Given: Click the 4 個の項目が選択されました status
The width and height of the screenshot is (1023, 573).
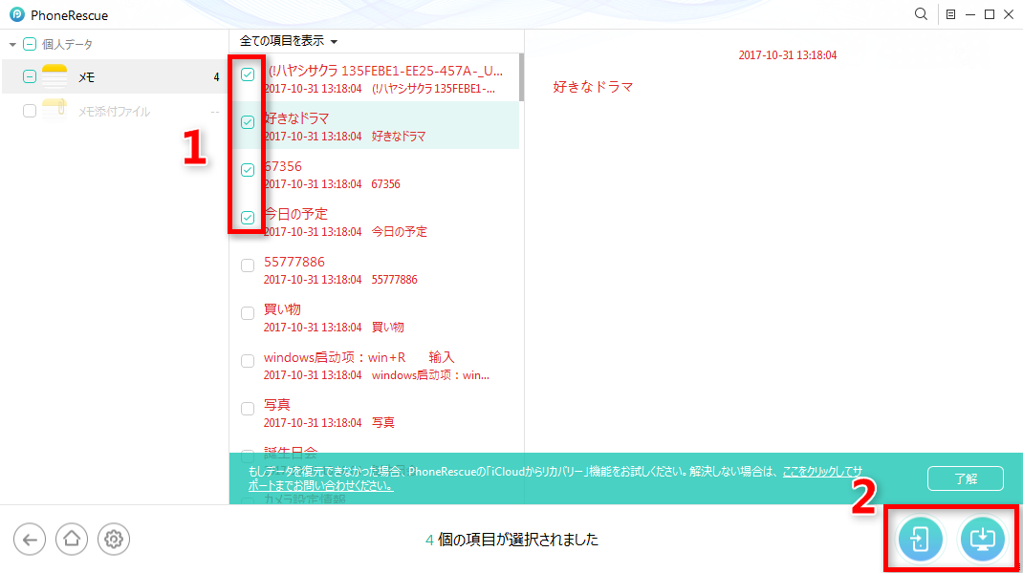Looking at the screenshot, I should click(x=511, y=540).
